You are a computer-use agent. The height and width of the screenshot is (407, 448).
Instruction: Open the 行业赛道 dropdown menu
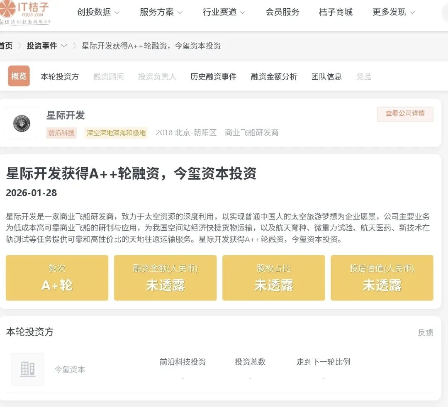[224, 12]
